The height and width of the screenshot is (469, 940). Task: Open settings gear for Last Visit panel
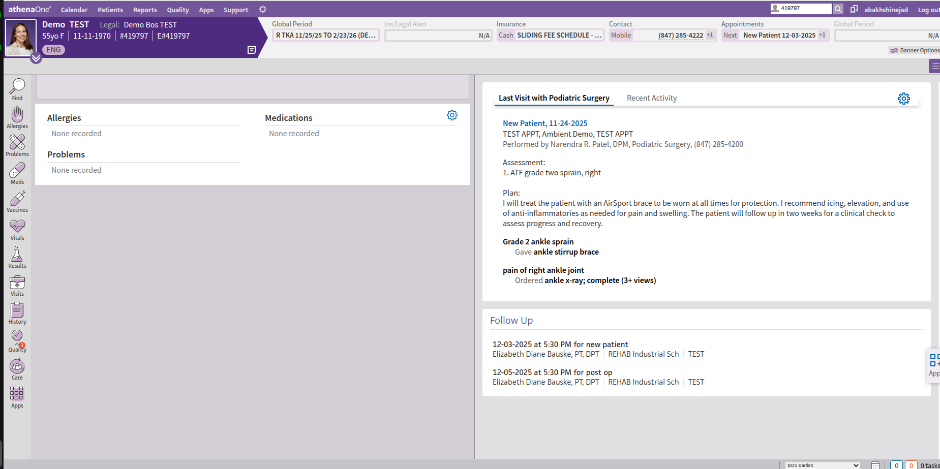pos(904,99)
